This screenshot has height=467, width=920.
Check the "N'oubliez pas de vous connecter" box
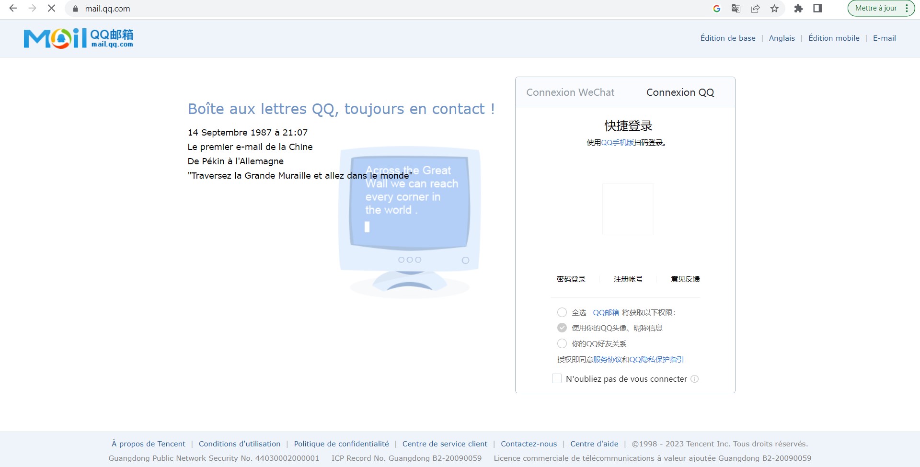tap(557, 378)
